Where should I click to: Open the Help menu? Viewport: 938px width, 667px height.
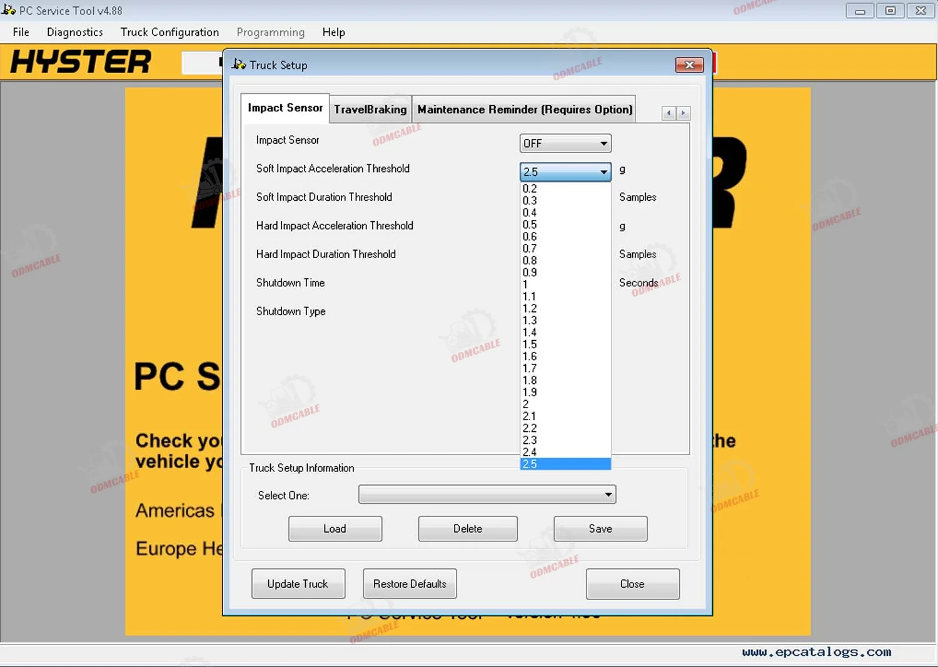333,32
